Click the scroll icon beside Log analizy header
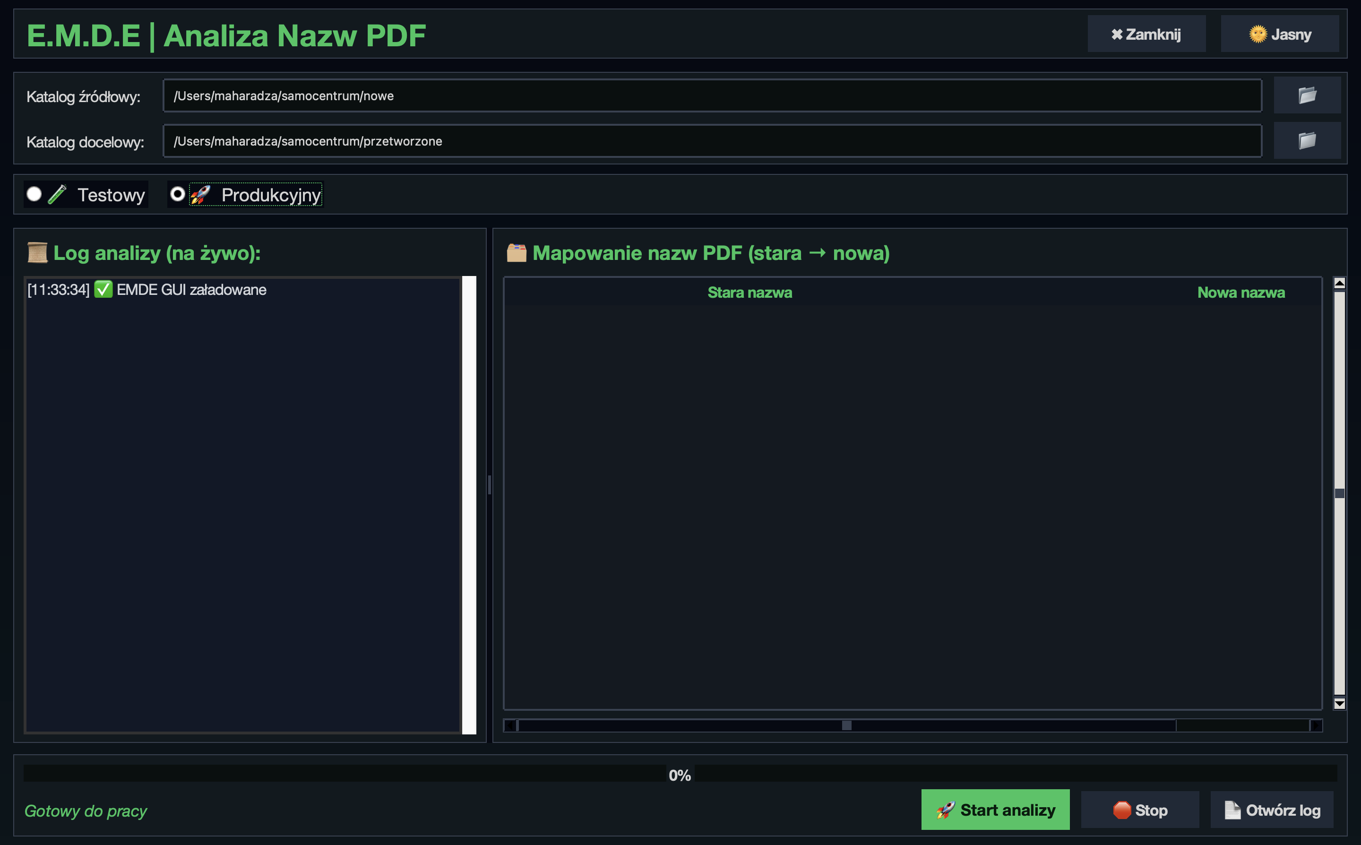 point(36,253)
